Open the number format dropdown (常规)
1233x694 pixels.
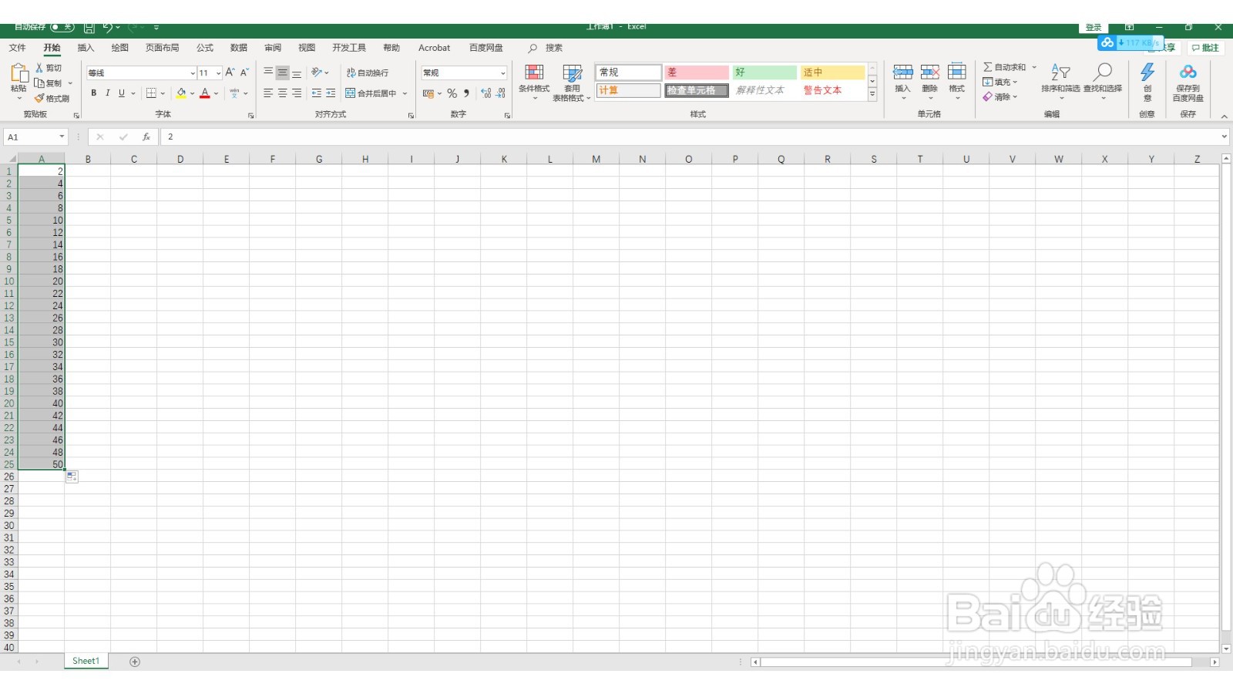pyautogui.click(x=503, y=73)
